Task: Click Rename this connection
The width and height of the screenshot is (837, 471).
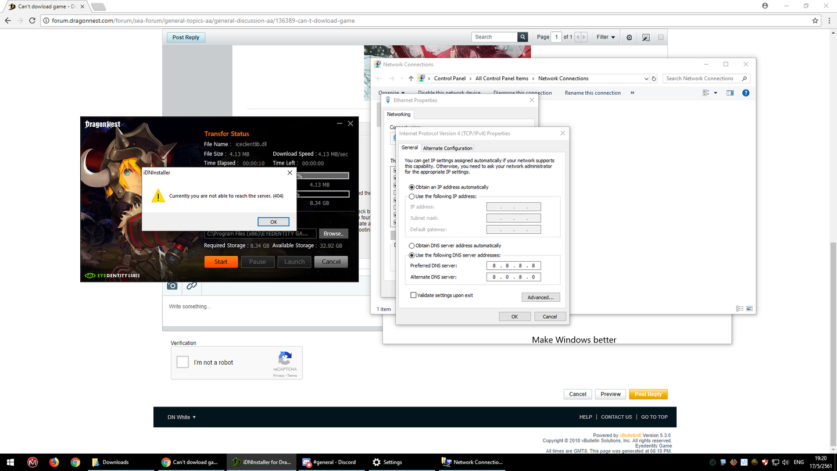Action: click(593, 93)
